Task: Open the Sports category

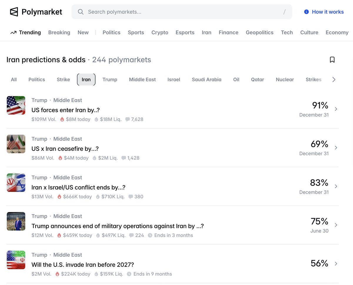Action: point(136,32)
